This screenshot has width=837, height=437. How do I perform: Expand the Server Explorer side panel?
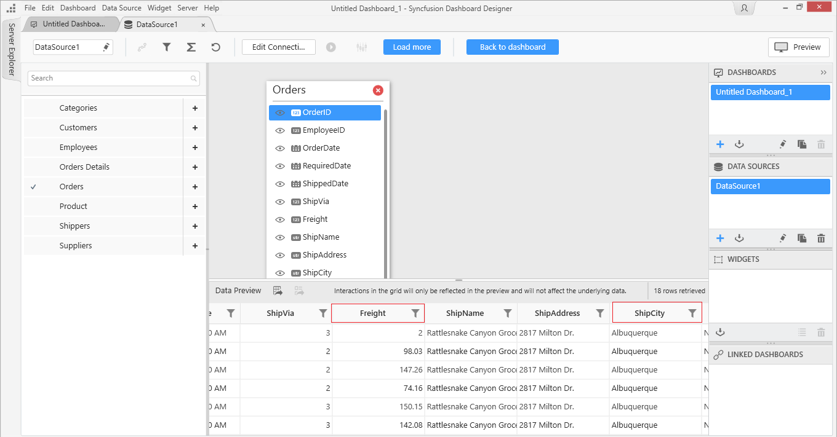11,49
